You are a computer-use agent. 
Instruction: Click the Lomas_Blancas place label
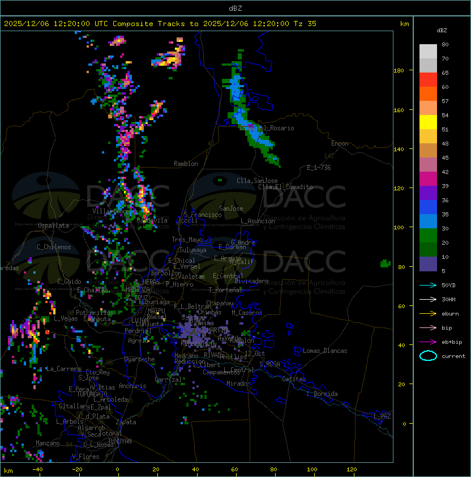pyautogui.click(x=325, y=351)
